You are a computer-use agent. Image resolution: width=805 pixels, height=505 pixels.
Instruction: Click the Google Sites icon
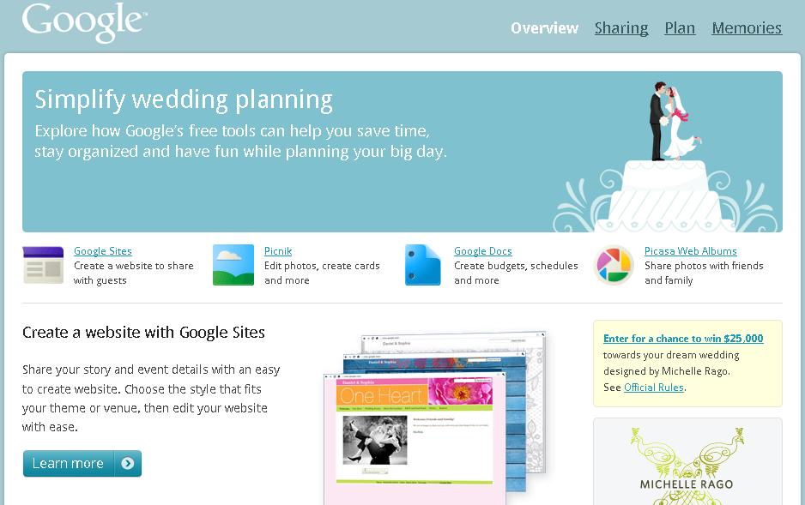click(x=43, y=265)
